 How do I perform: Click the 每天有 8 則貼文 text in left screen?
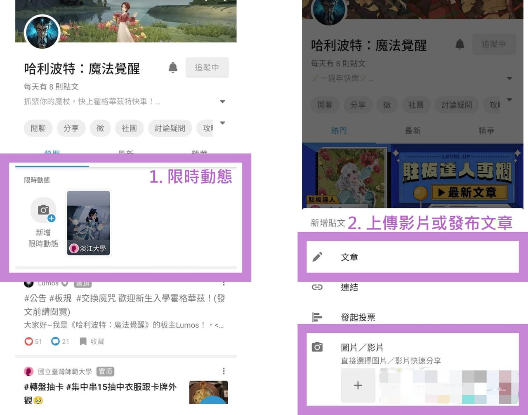click(51, 87)
